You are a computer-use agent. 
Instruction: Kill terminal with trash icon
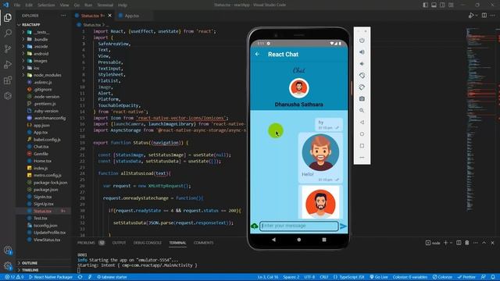click(467, 243)
